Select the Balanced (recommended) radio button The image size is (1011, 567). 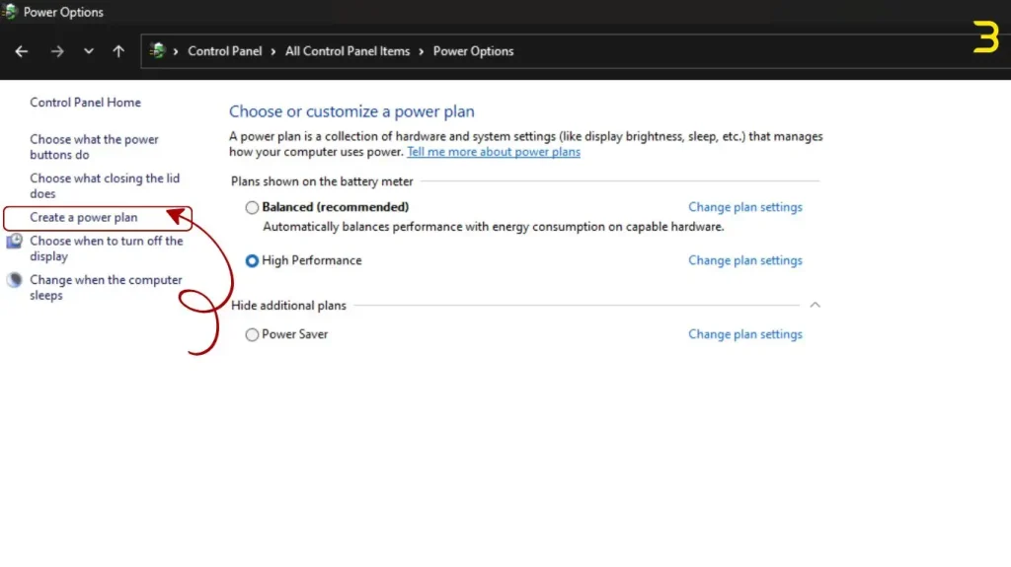tap(253, 207)
